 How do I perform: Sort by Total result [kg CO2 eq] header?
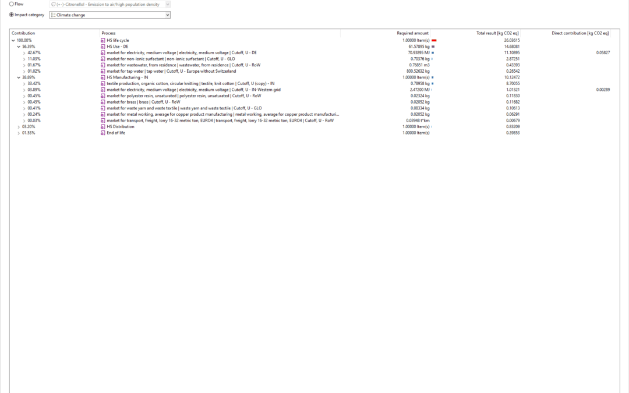pyautogui.click(x=475, y=33)
